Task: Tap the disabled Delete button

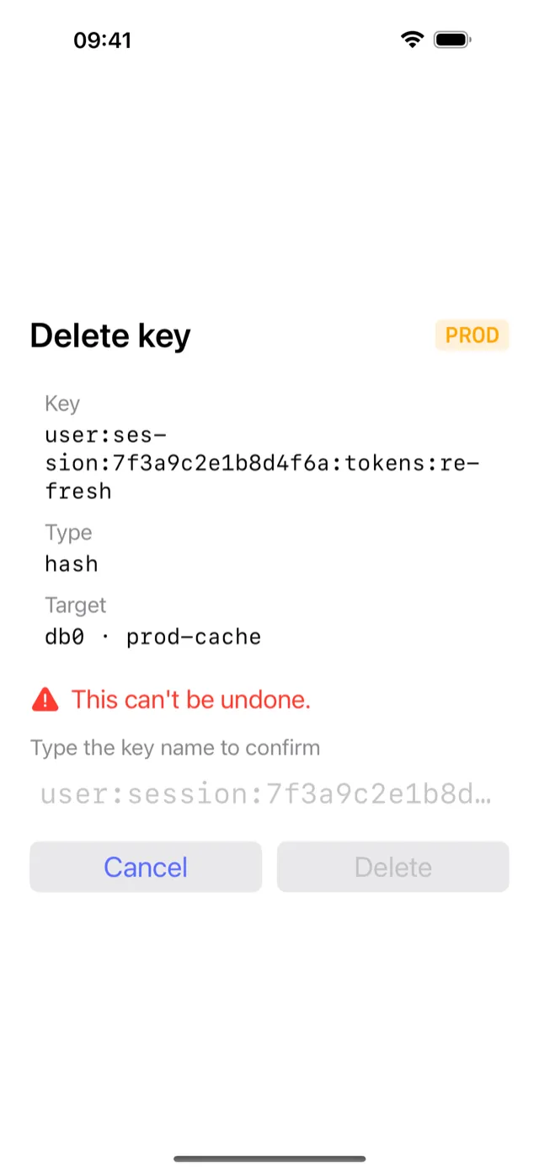Action: [x=393, y=867]
